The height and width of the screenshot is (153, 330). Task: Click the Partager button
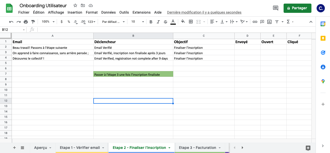[297, 8]
